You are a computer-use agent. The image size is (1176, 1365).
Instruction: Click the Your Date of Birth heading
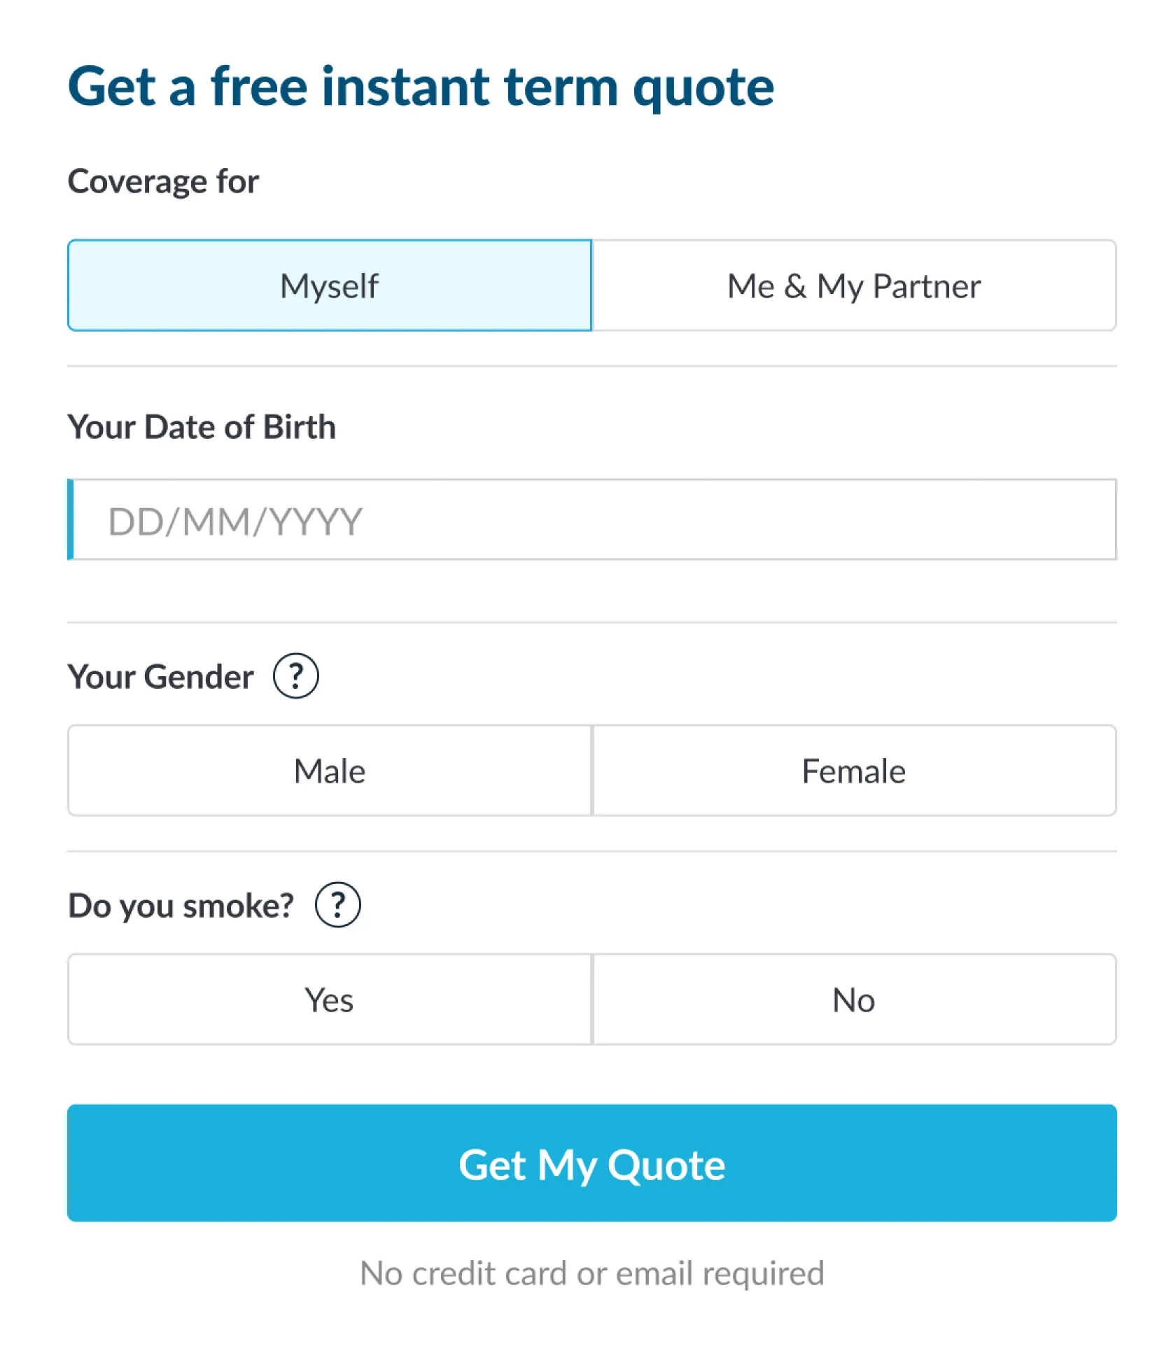pyautogui.click(x=202, y=427)
